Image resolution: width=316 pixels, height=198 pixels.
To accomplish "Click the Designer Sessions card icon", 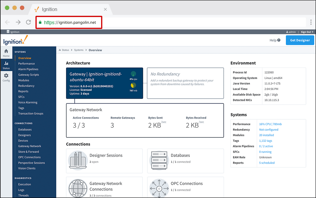I will tap(78, 161).
